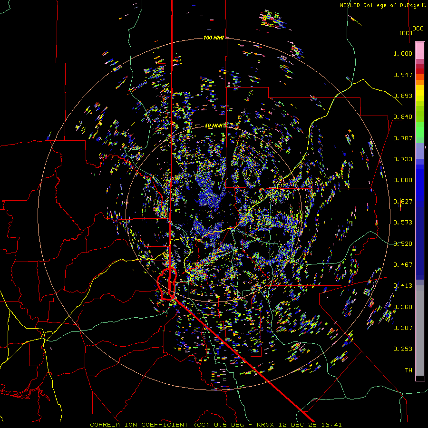This screenshot has width=428, height=428.
Task: Select the 0.627 legend value
Action: (403, 202)
